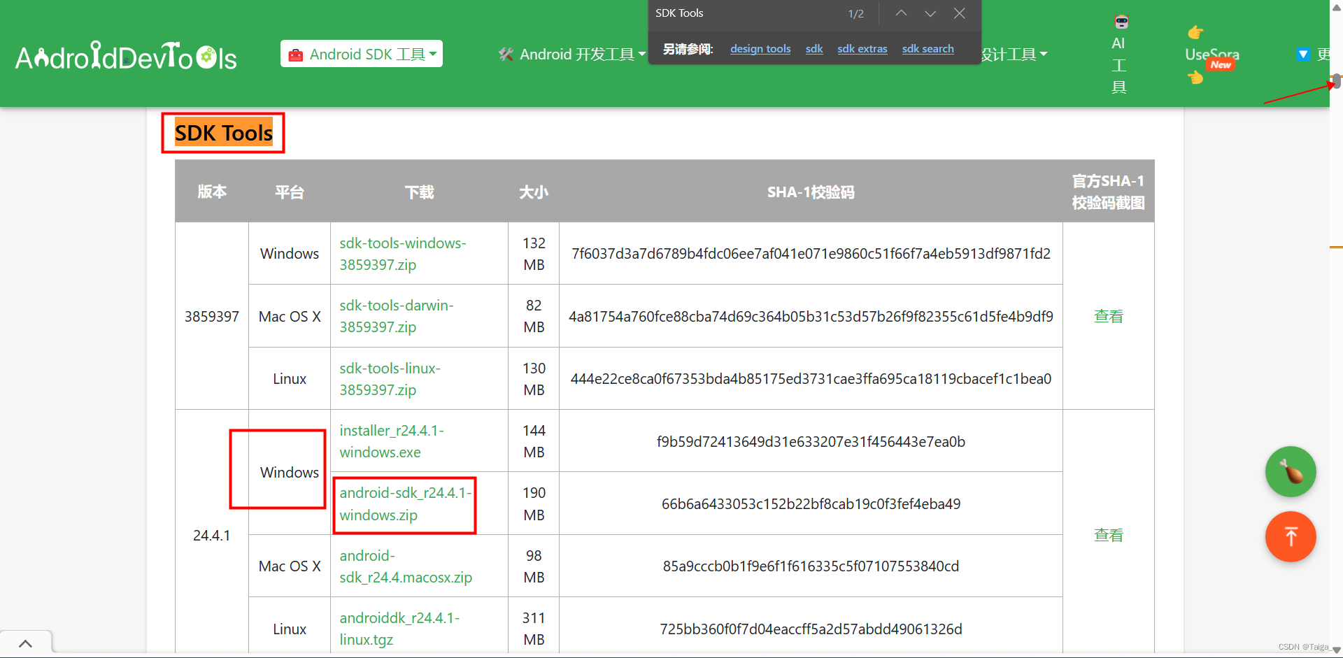Open the design tools suggestion link

760,49
